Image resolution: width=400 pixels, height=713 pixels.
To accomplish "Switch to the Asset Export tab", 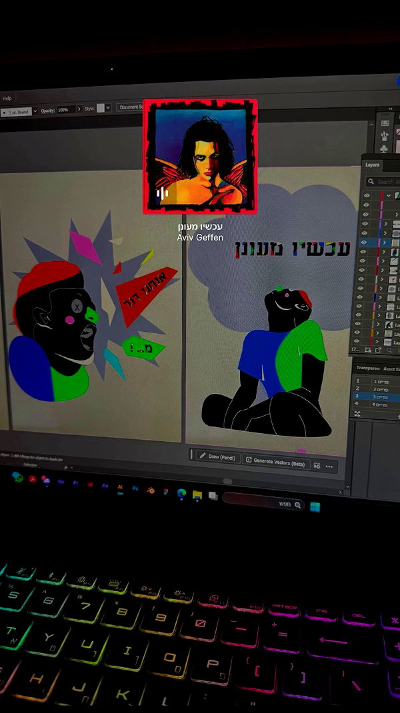I will click(391, 368).
